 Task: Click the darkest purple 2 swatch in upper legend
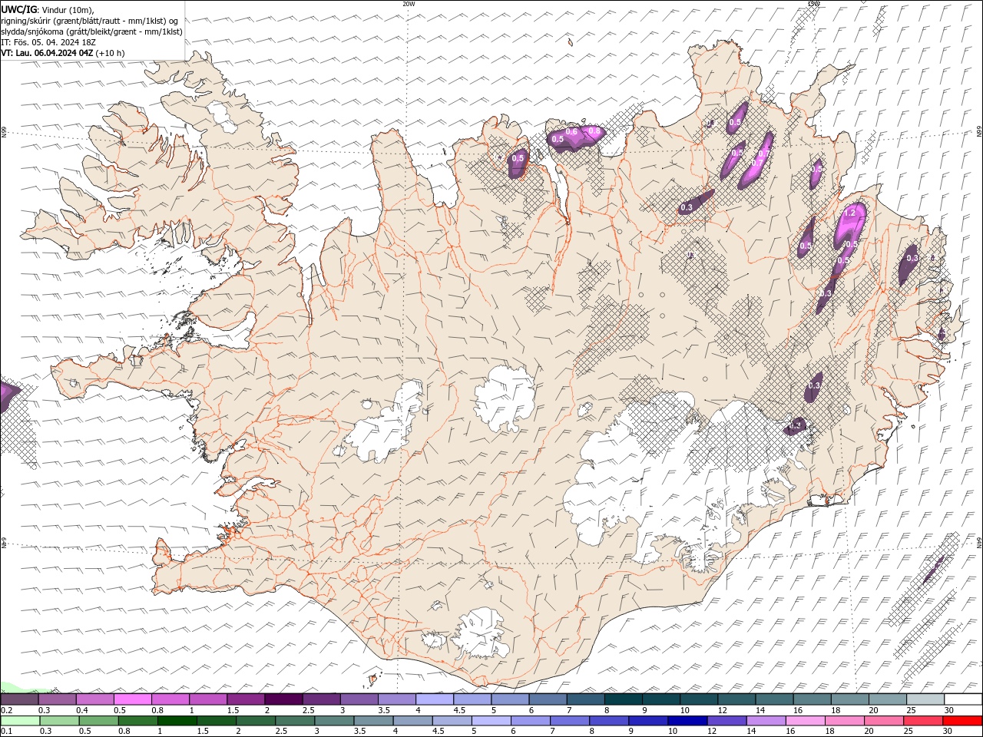[283, 699]
